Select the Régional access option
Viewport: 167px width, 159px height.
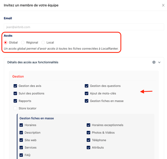click(23, 42)
